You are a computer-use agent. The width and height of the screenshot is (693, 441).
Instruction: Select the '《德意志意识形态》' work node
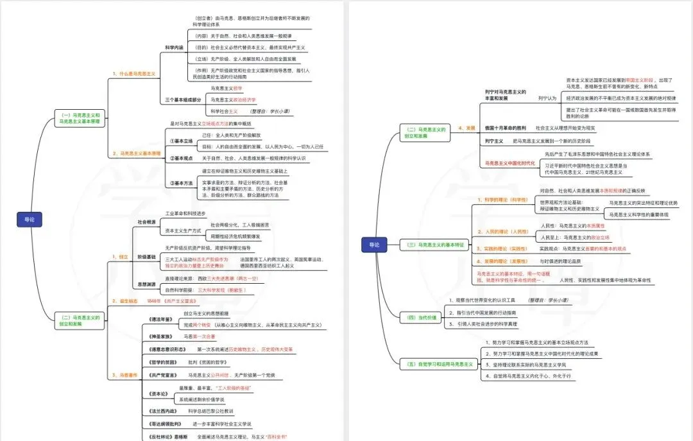(167, 349)
